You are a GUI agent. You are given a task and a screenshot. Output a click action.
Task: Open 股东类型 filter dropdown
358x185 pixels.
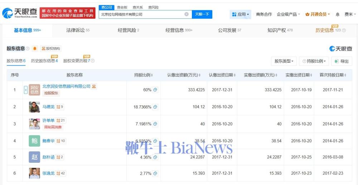pyautogui.click(x=284, y=61)
